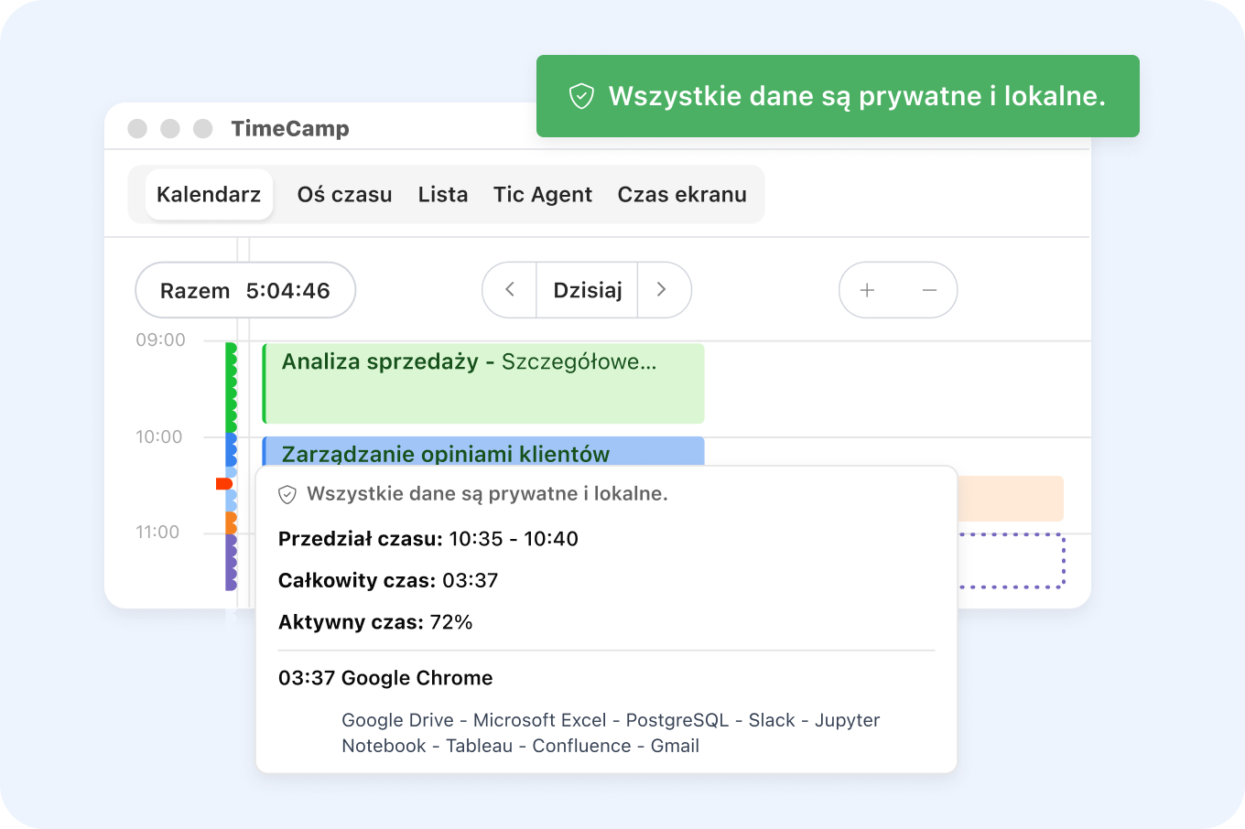Screen dimensions: 1245x829
Task: Select the Lista tab
Action: pyautogui.click(x=443, y=195)
